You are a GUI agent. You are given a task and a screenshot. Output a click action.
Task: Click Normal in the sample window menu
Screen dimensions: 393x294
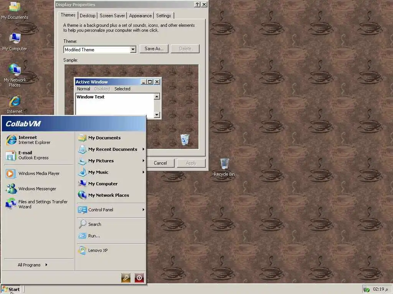[83, 89]
